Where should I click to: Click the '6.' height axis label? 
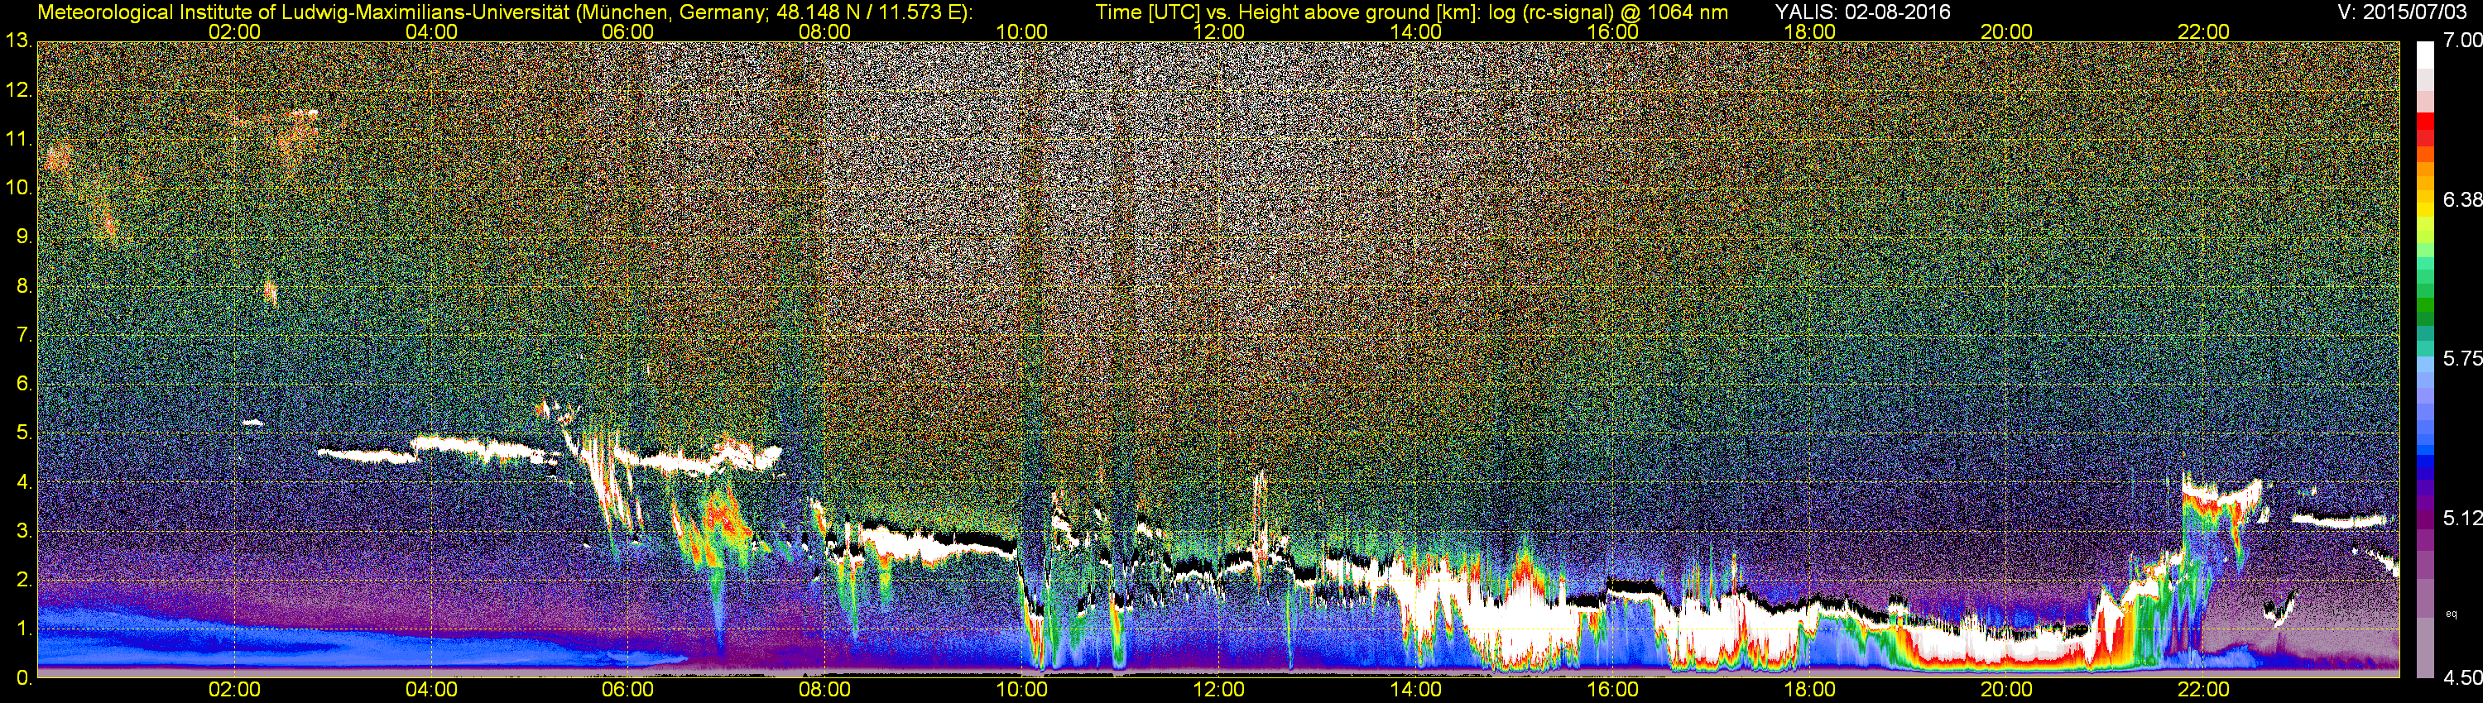click(23, 385)
